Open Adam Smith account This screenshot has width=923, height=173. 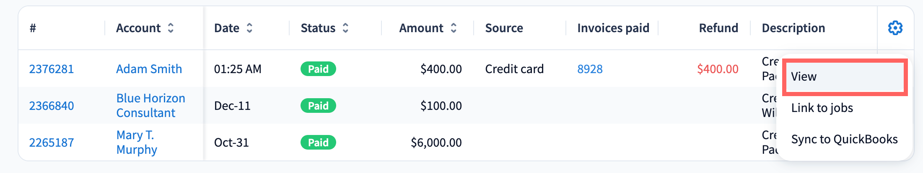click(149, 69)
